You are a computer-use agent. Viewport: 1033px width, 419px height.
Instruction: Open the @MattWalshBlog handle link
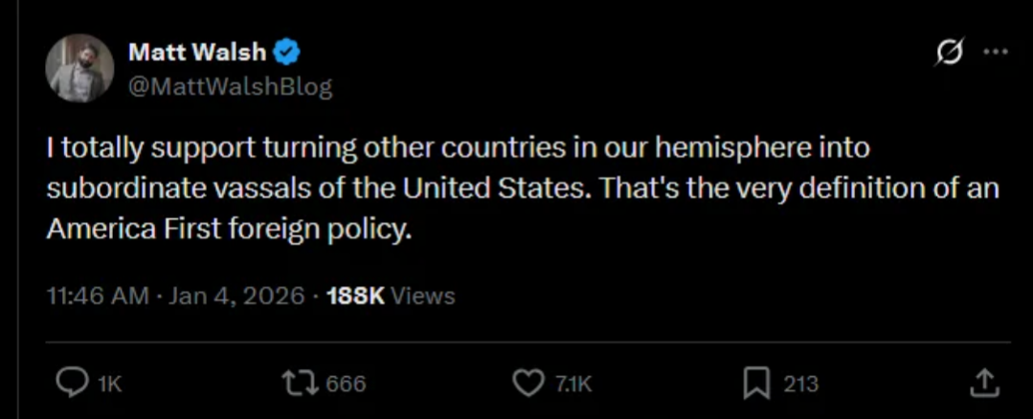pos(230,87)
